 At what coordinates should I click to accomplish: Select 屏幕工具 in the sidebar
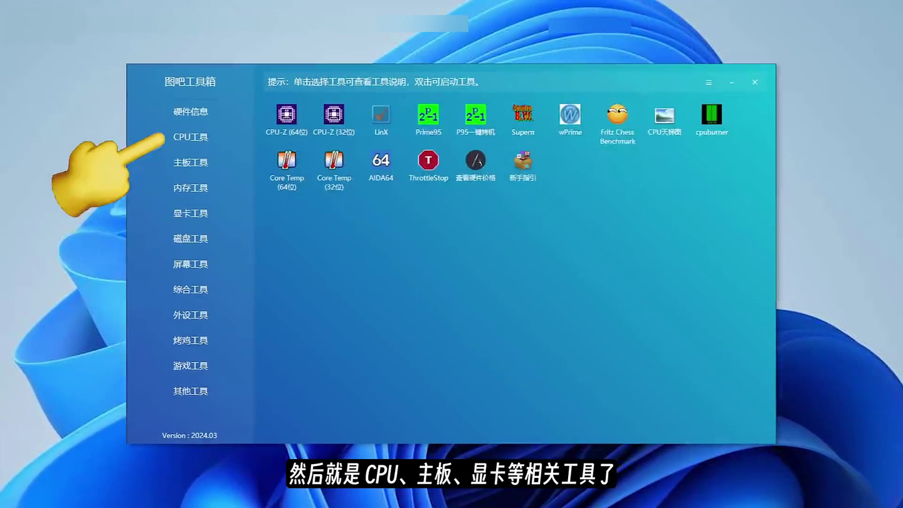[x=191, y=264]
